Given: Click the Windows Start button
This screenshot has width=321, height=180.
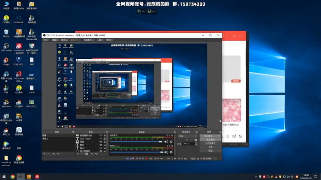Looking at the screenshot, I should [4, 177].
